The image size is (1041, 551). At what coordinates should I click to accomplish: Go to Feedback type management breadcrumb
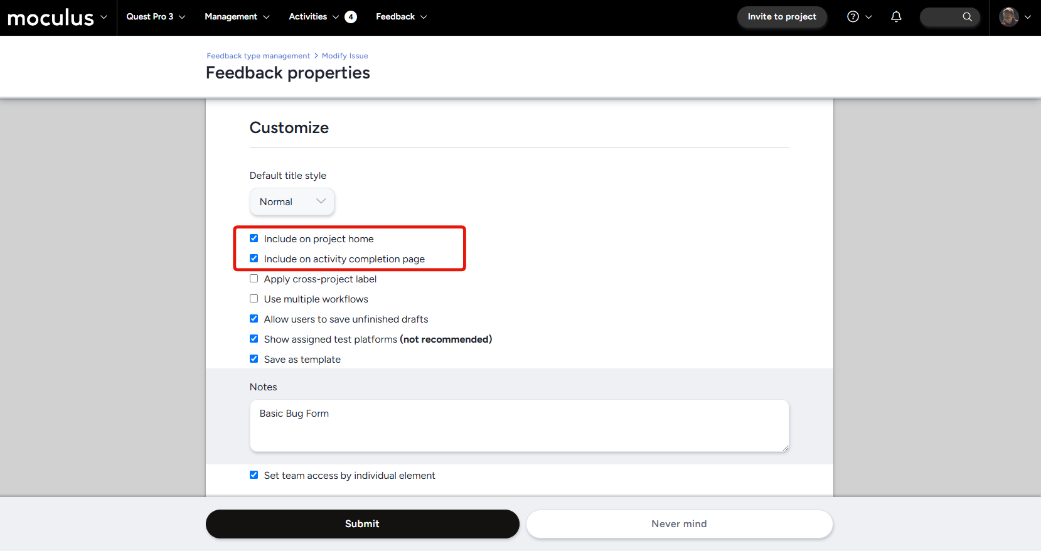tap(258, 56)
